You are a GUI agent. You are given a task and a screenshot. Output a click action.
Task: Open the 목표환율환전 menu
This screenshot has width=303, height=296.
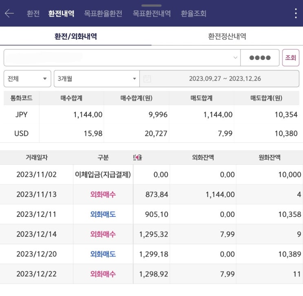point(103,13)
